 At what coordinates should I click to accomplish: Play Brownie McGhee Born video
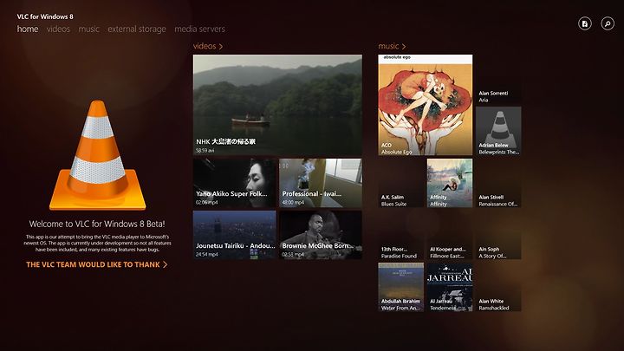click(321, 235)
